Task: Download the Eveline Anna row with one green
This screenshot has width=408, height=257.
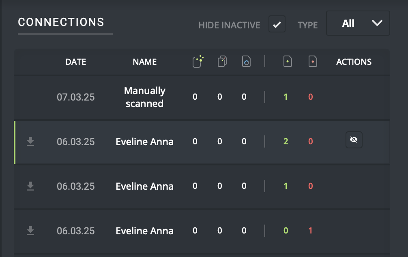Action: [x=30, y=186]
